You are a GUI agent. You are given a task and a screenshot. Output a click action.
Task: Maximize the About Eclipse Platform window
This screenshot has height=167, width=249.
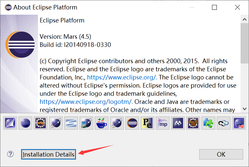pos(214,7)
